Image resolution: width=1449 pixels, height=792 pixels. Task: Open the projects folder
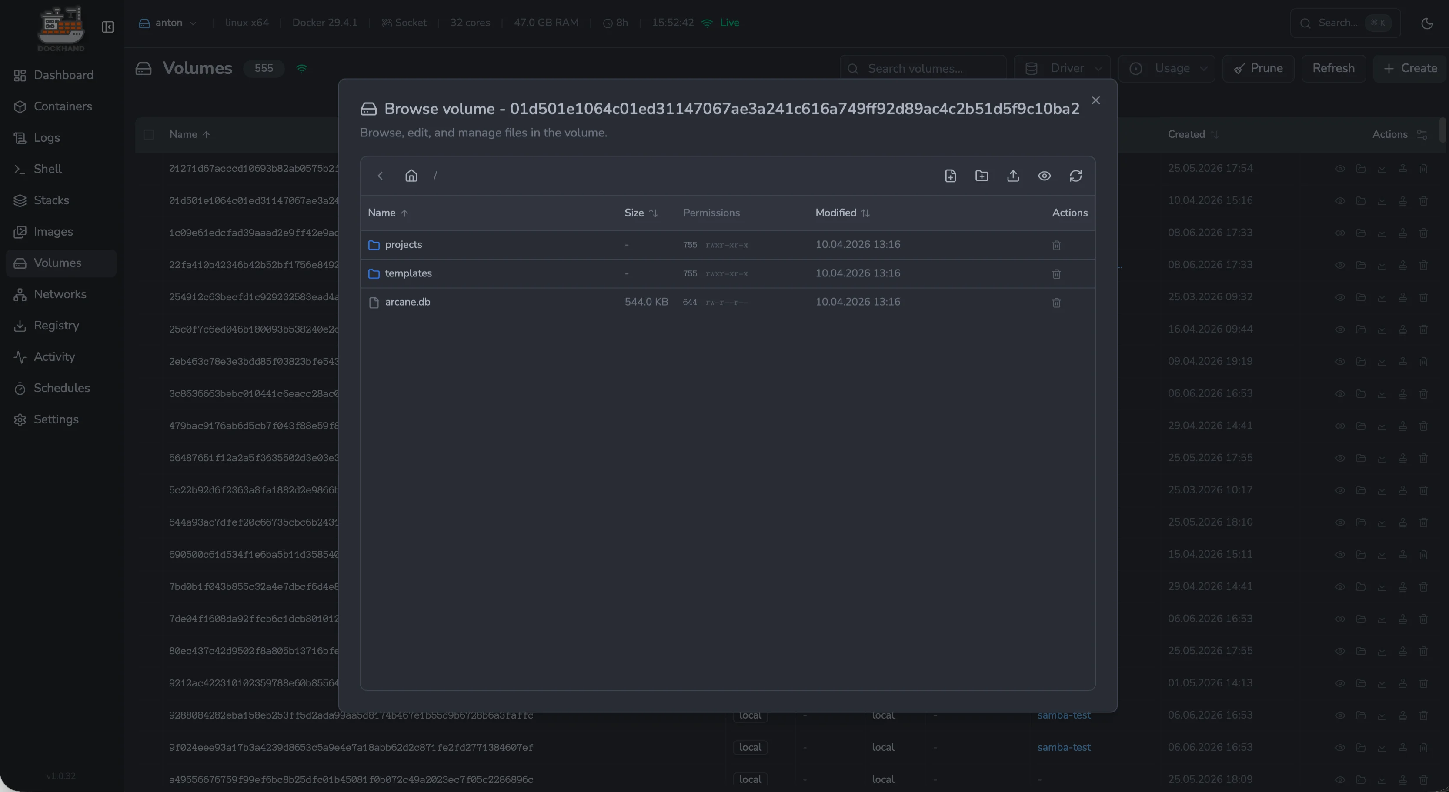click(x=403, y=245)
